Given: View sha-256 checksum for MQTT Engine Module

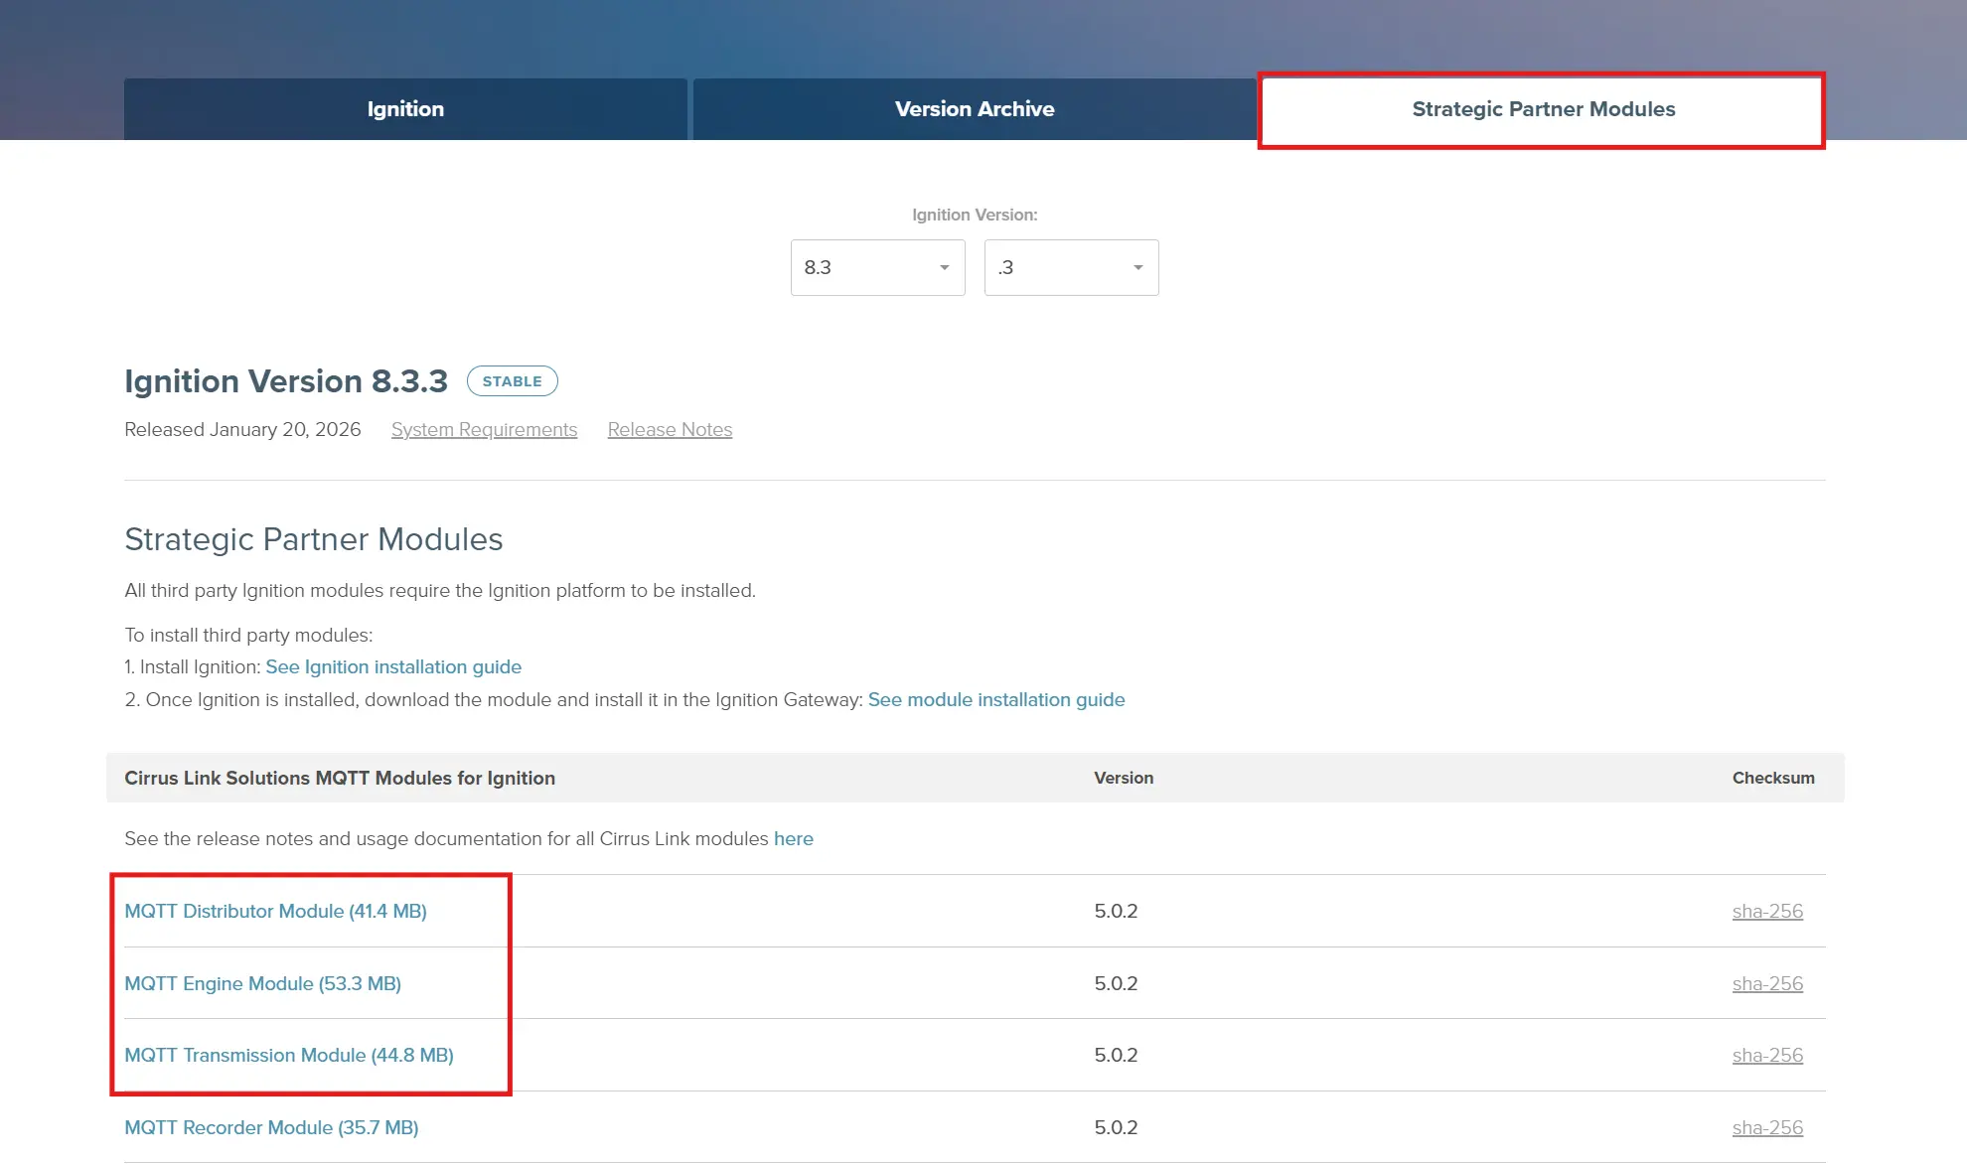Looking at the screenshot, I should [x=1767, y=983].
